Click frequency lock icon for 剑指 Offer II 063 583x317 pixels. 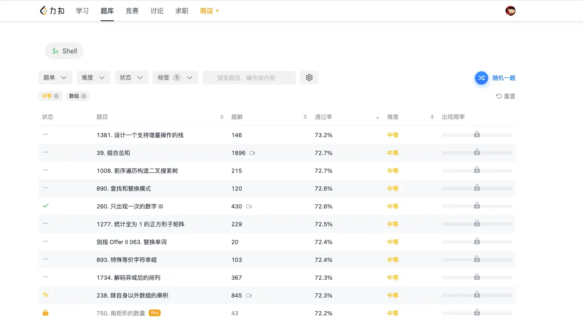(477, 241)
